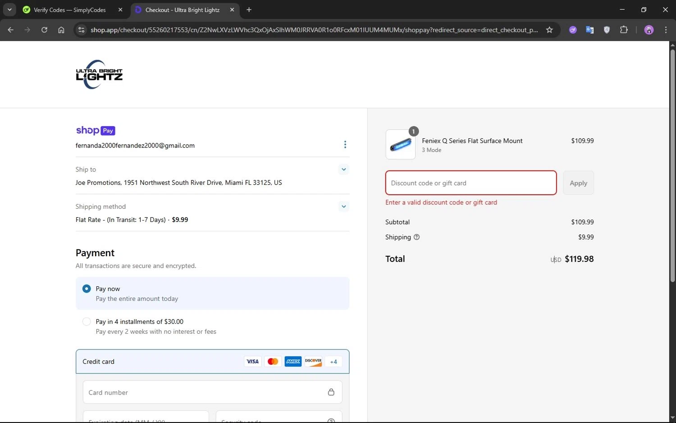
Task: Click the Discover card icon
Action: point(313,362)
